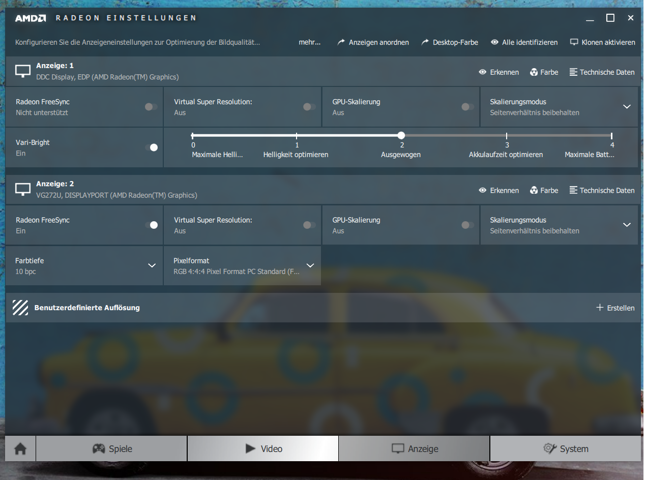Image resolution: width=645 pixels, height=480 pixels.
Task: Click the Anzeige: 1 header title
Action: [x=55, y=66]
